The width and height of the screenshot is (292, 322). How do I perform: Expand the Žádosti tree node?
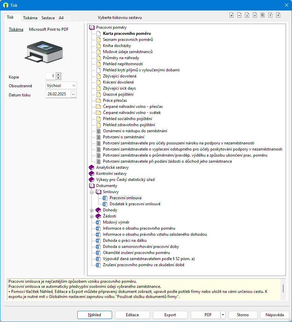(x=91, y=216)
